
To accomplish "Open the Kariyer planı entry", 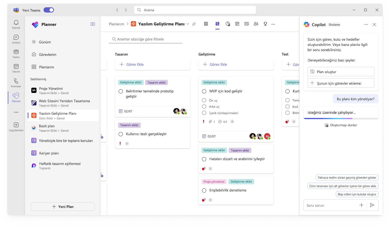I will click(63, 153).
